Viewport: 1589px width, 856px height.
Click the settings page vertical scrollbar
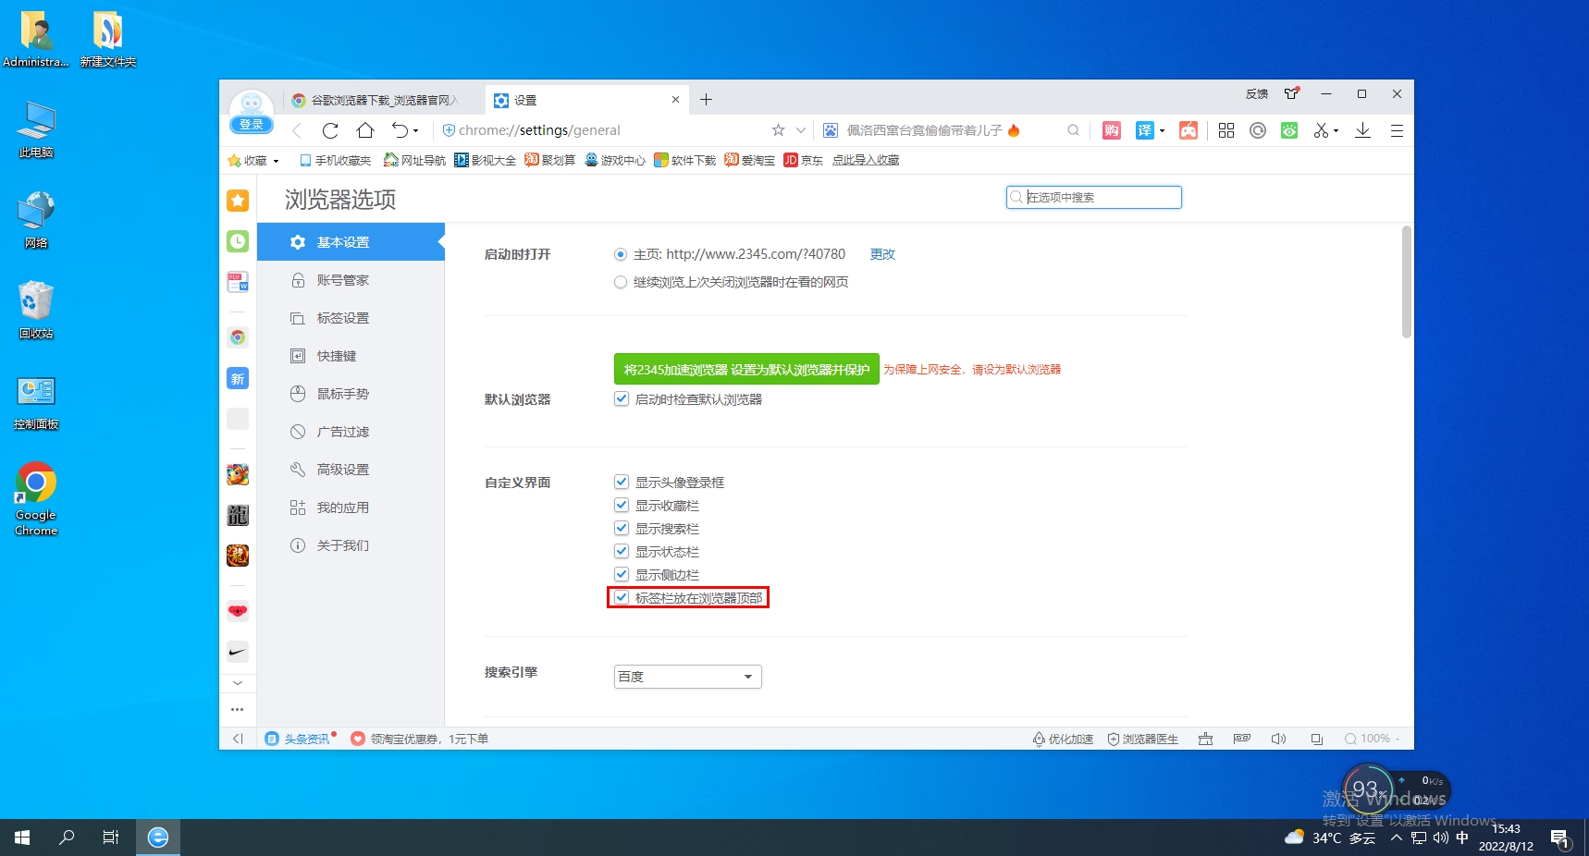[1407, 282]
